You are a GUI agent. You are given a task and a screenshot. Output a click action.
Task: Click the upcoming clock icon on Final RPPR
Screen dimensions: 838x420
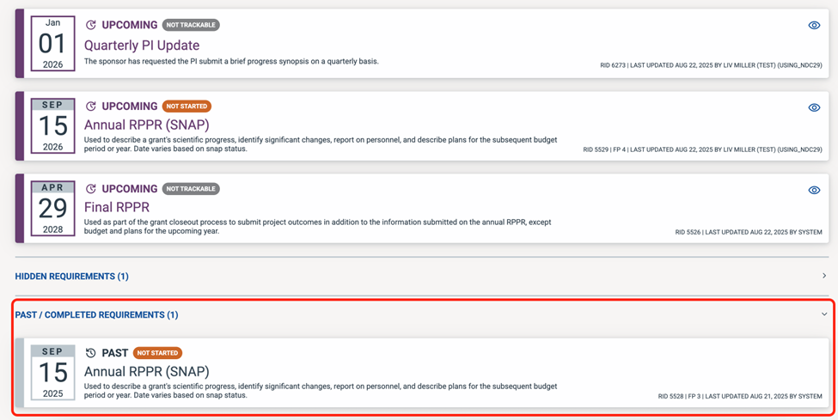coord(90,189)
